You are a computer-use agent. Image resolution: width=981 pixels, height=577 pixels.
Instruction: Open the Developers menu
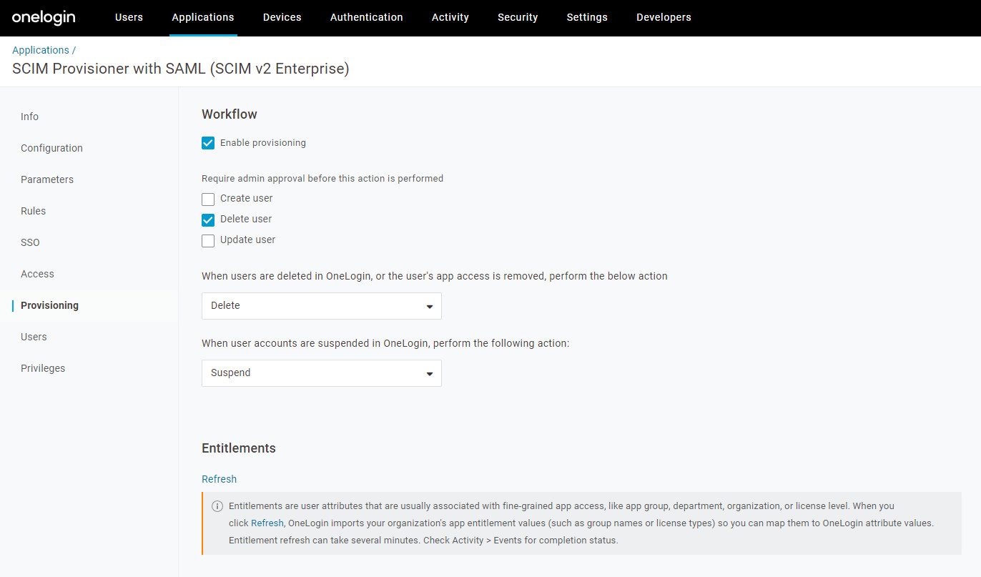pyautogui.click(x=664, y=17)
